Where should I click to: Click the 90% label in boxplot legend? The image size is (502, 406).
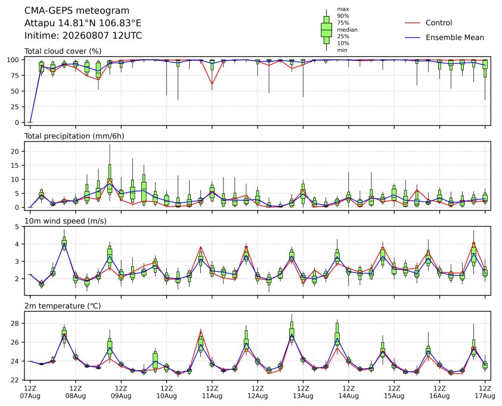coord(343,16)
